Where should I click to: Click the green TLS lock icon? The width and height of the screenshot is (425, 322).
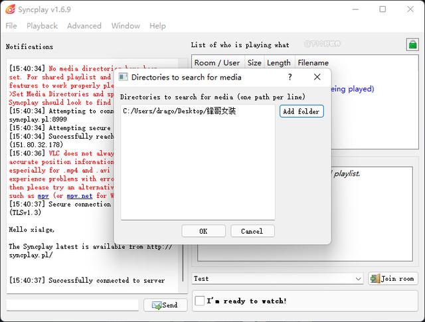coord(412,44)
